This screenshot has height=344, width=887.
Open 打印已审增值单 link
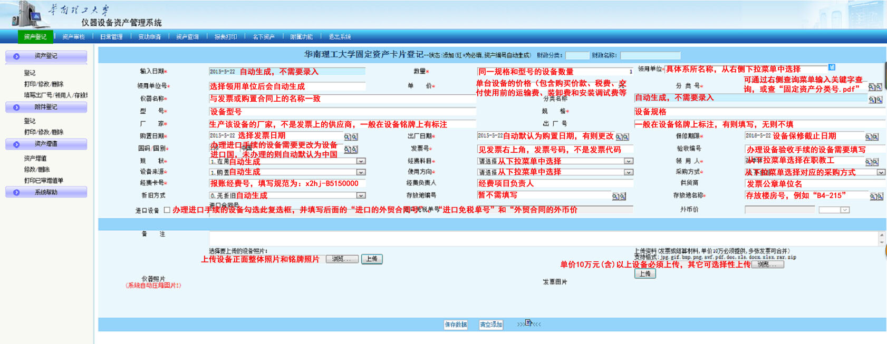44,181
